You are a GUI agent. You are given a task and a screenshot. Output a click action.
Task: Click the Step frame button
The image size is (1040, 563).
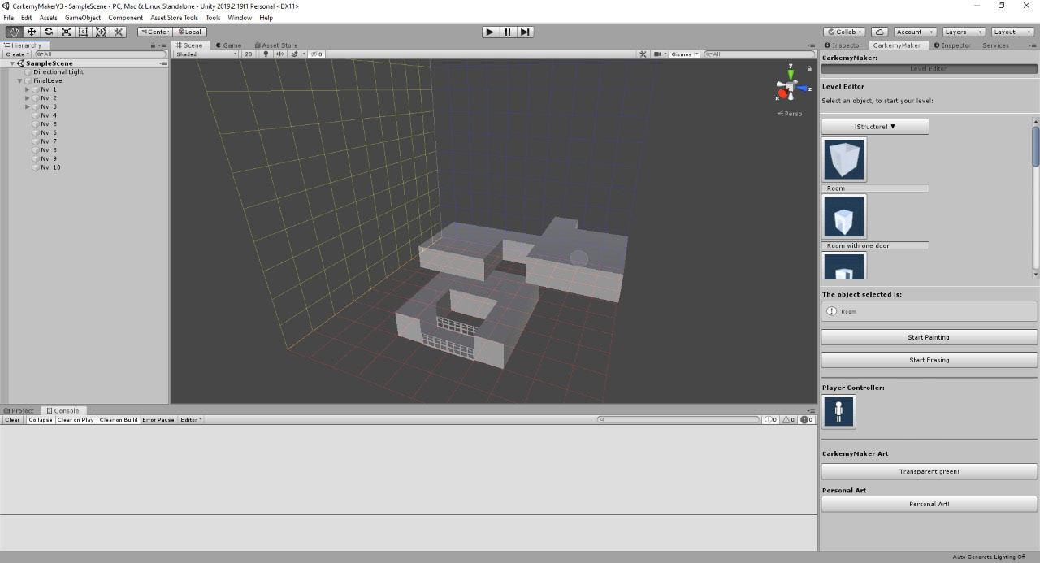pos(525,32)
